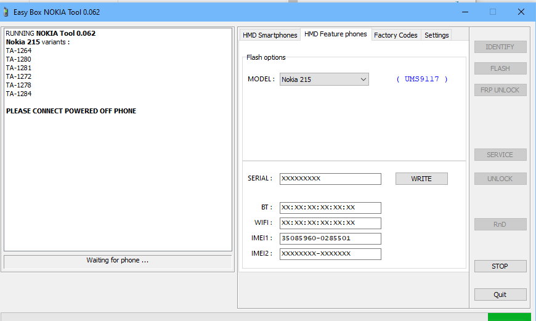
Task: Click the IMEI1 input field
Action: pyautogui.click(x=330, y=238)
